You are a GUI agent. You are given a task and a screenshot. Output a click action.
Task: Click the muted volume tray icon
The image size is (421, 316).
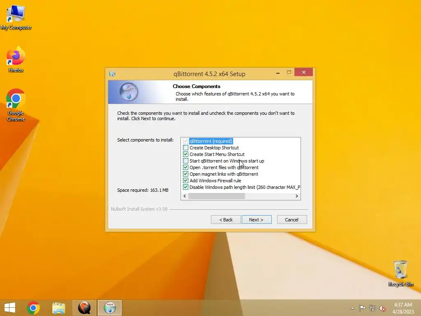coord(382,308)
